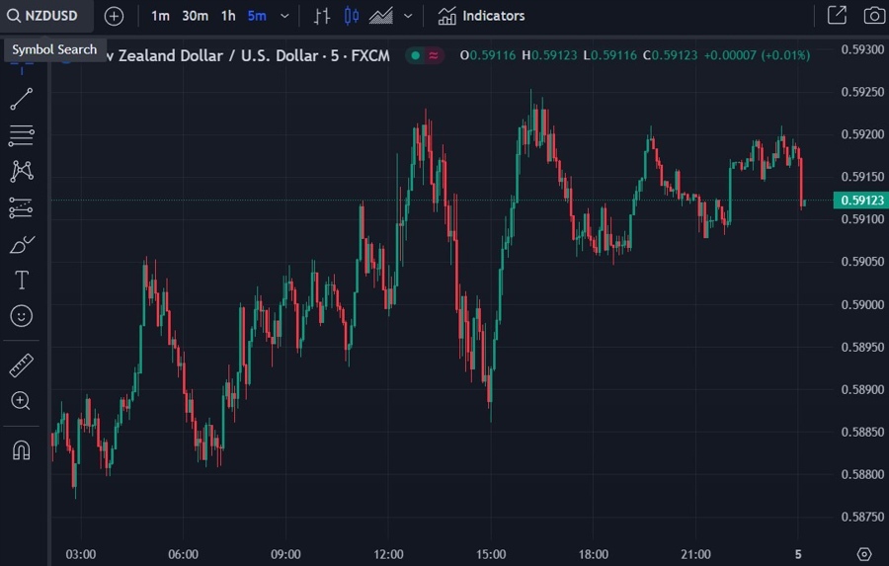This screenshot has width=889, height=566.
Task: Add a symbol with the plus icon
Action: point(114,16)
